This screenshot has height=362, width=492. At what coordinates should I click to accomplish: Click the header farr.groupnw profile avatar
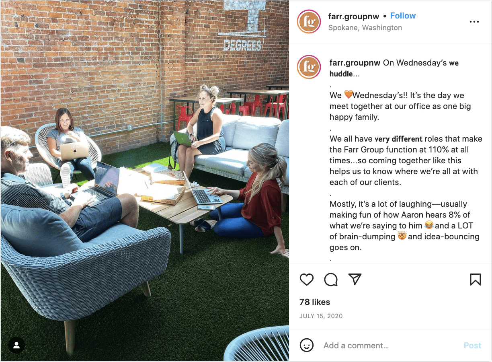[x=309, y=21]
